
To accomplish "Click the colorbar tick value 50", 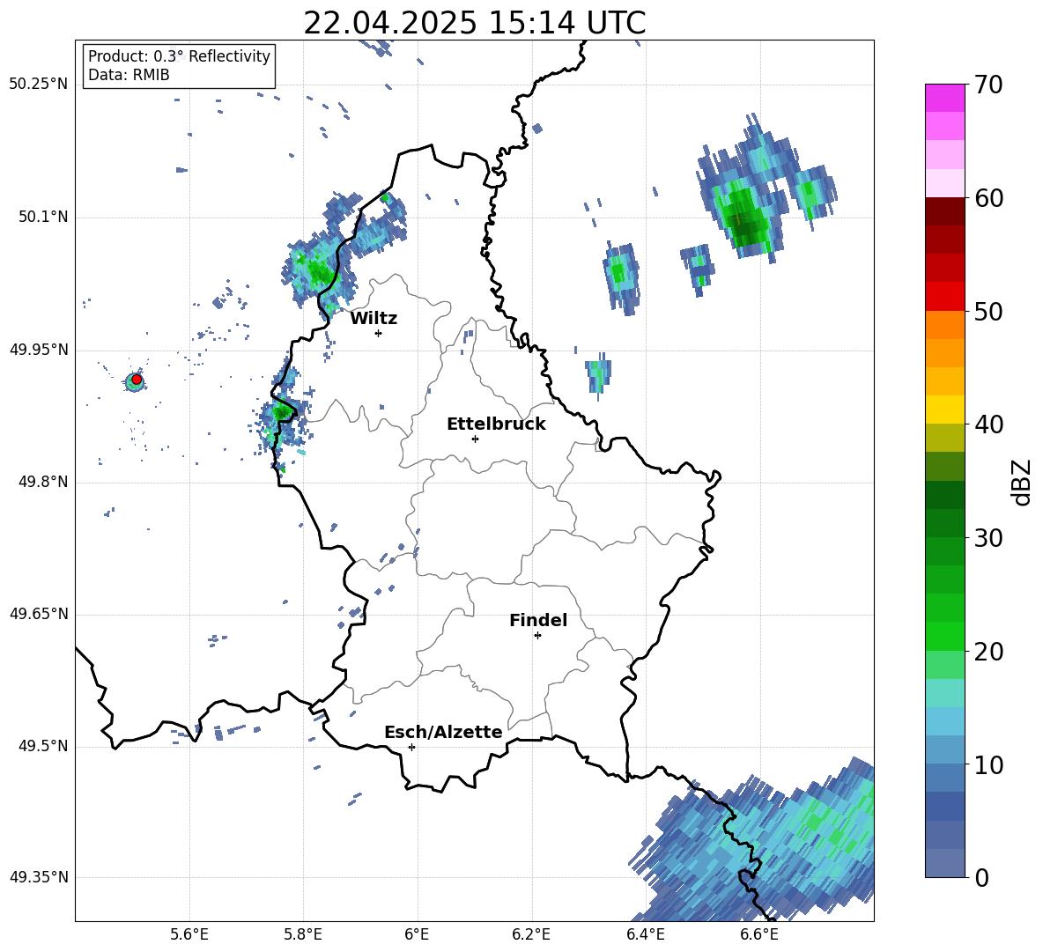I will (988, 311).
